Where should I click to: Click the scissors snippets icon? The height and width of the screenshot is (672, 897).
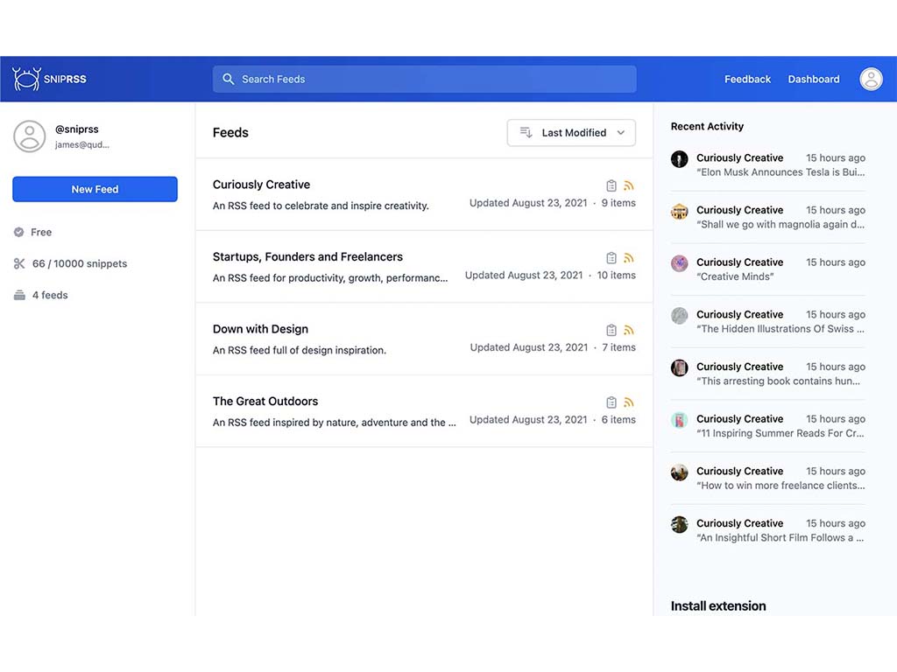point(19,263)
